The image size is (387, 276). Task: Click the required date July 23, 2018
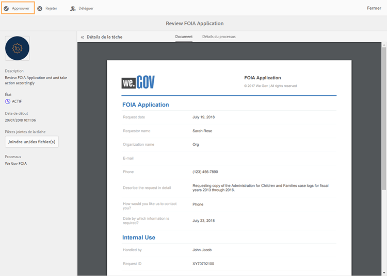coord(204,220)
